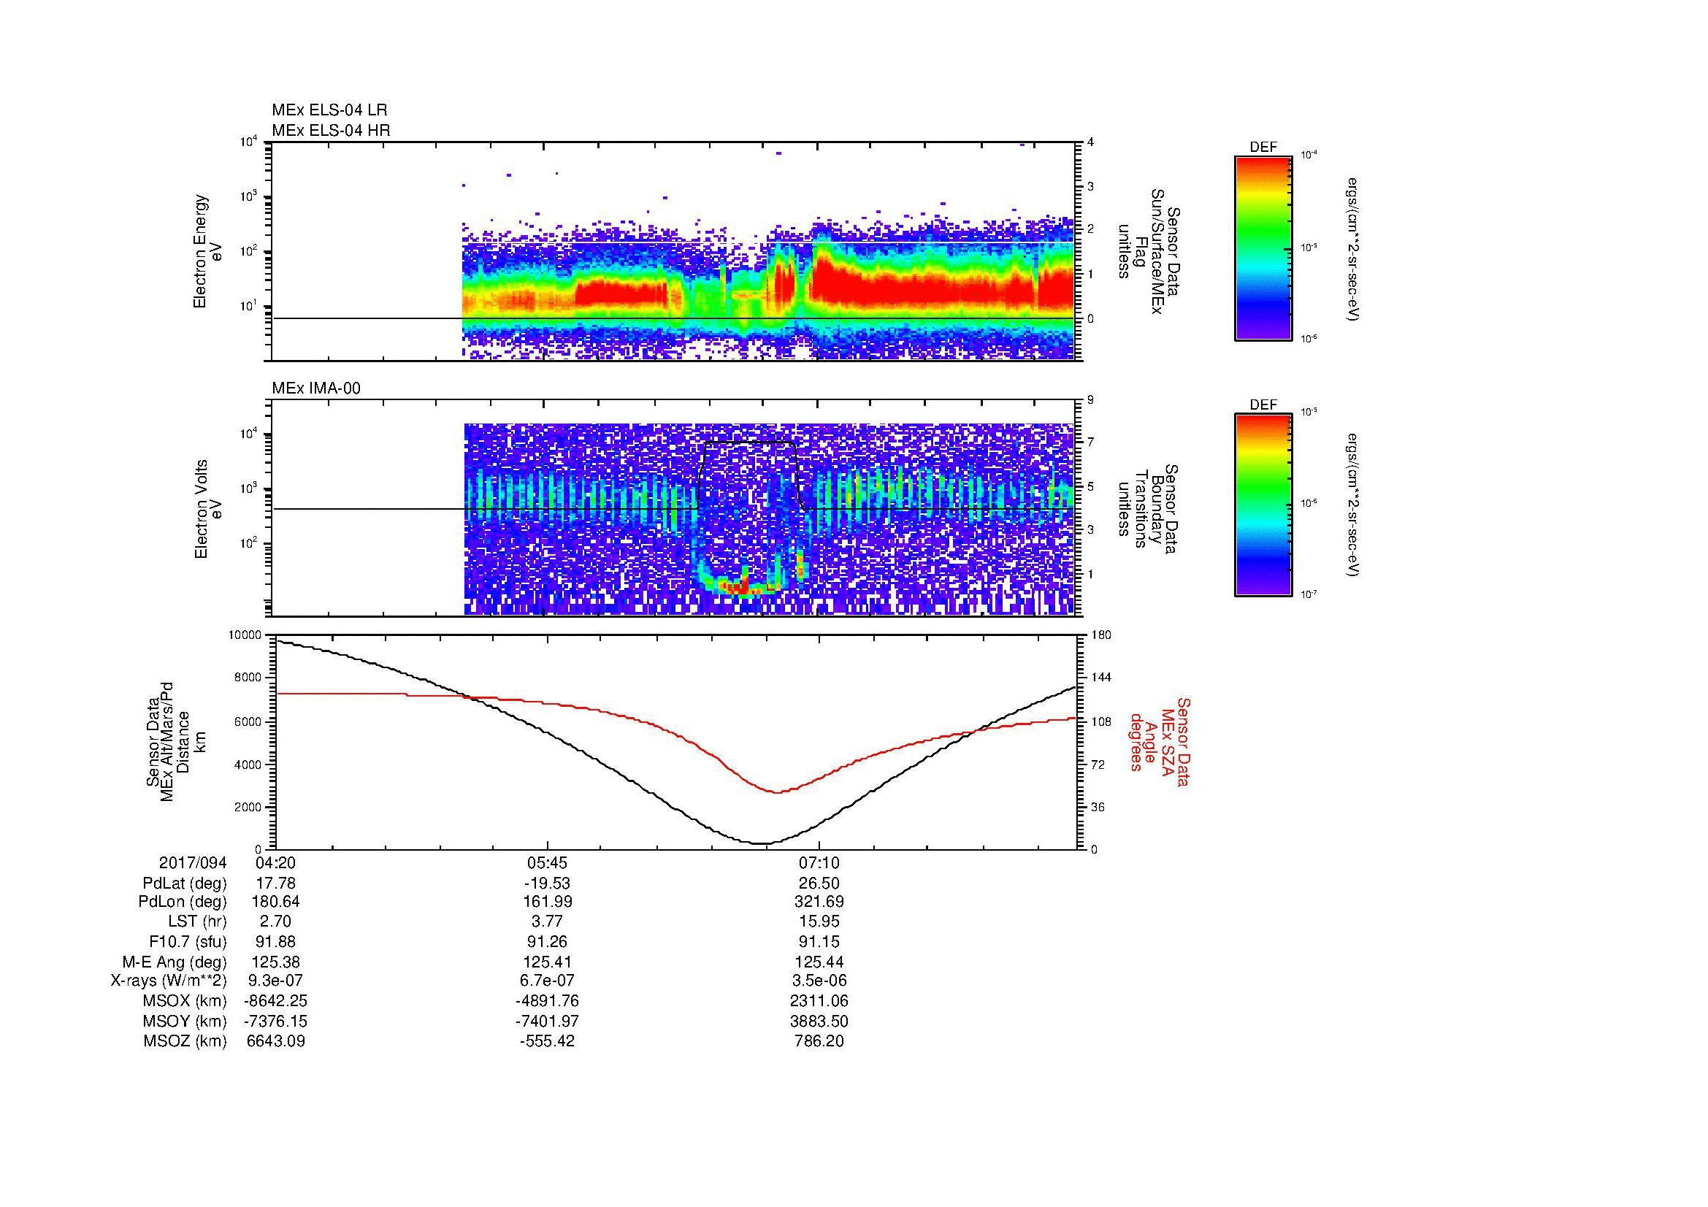1708x1207 pixels.
Task: Click the time tick label '04:20'
Action: (275, 863)
